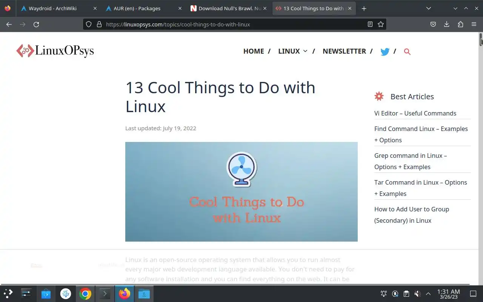Screen dimensions: 483x302
Task: Open the clipboard tray icon
Action: [406, 294]
